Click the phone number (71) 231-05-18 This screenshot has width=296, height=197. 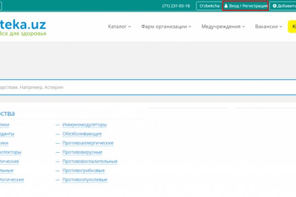176,6
